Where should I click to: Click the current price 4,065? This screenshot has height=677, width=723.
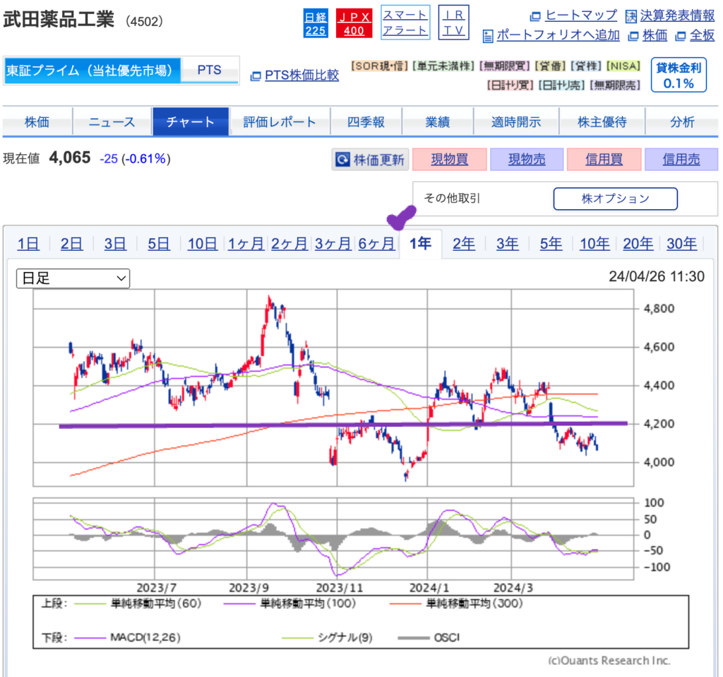tap(70, 158)
